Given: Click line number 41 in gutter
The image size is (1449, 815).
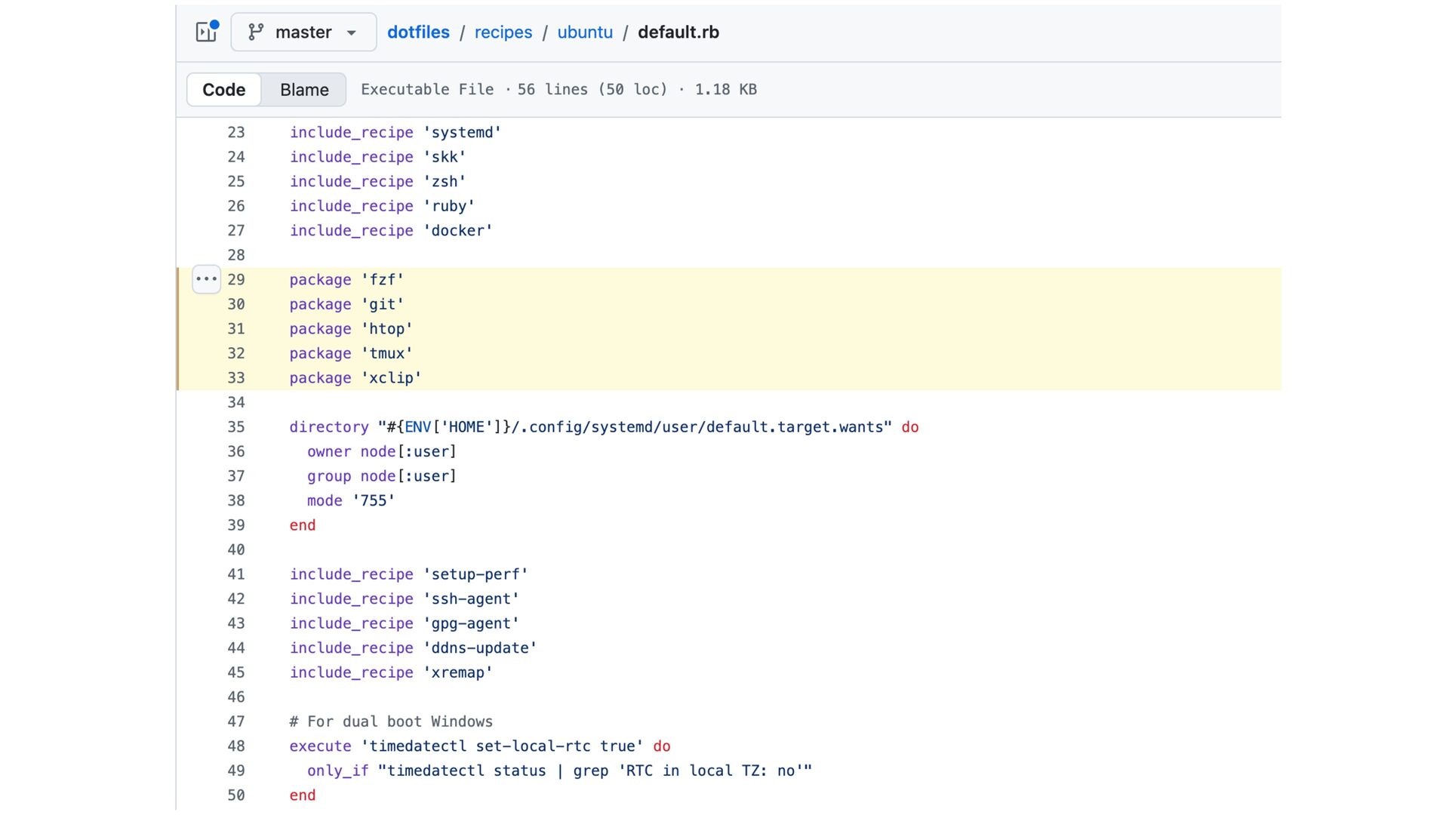Looking at the screenshot, I should coord(236,574).
